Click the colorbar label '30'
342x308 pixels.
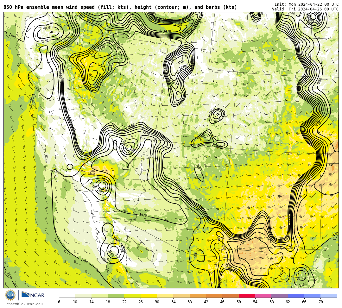pos(157,302)
